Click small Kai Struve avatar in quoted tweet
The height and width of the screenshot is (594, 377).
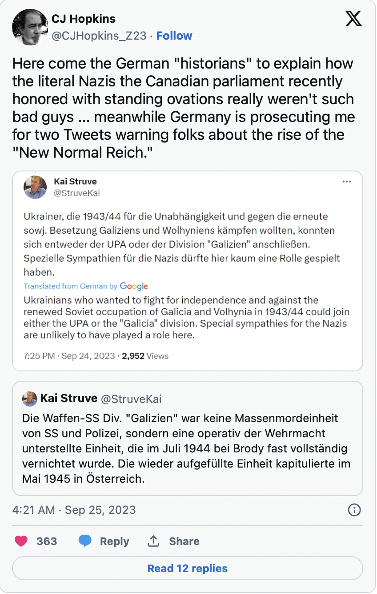pyautogui.click(x=30, y=399)
